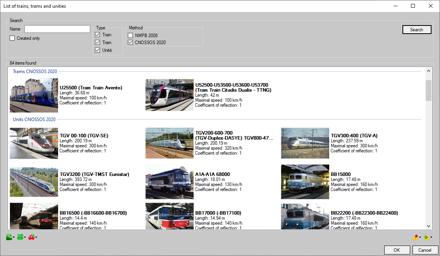
Task: Add a new locomotive using red engine icon
Action: point(31,237)
